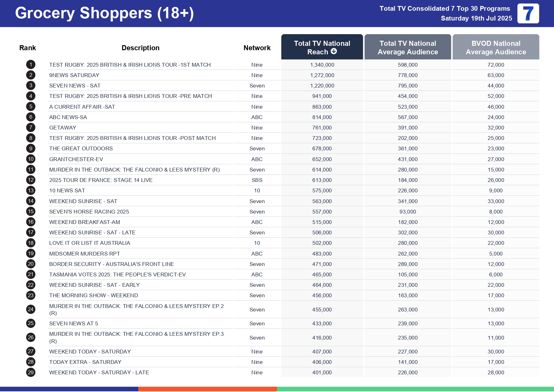The image size is (554, 392).
Task: Click the rank 15 circle badge
Action: point(31,212)
